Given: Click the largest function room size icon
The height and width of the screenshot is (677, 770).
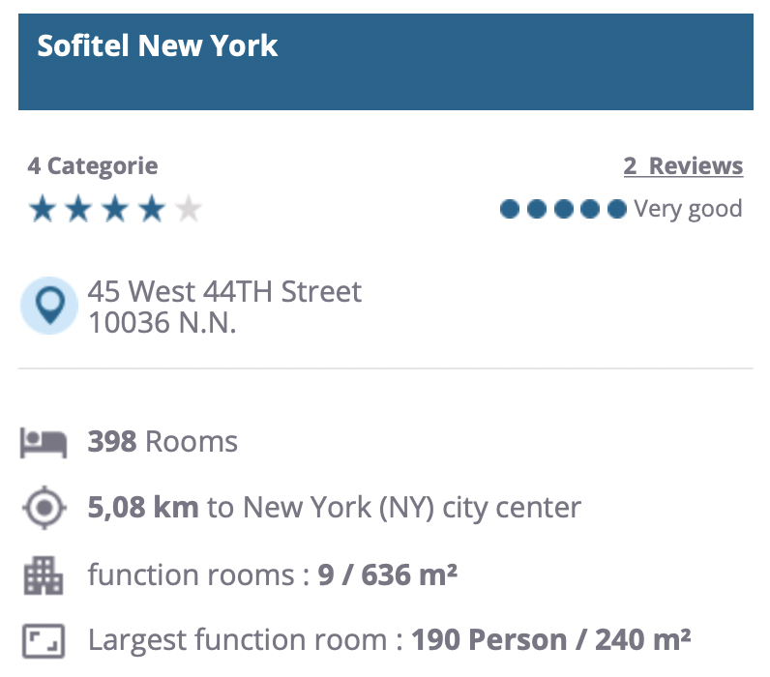Looking at the screenshot, I should point(44,640).
